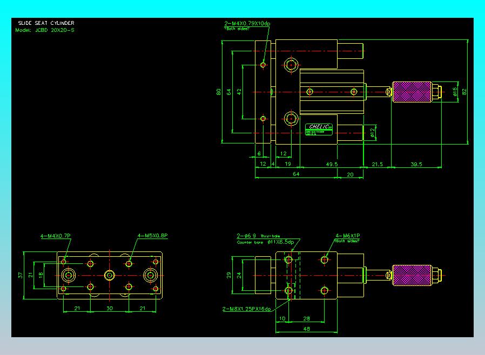Image resolution: width=485 pixels, height=355 pixels.
Task: Select the '82' overall height dimension
Action: click(464, 92)
